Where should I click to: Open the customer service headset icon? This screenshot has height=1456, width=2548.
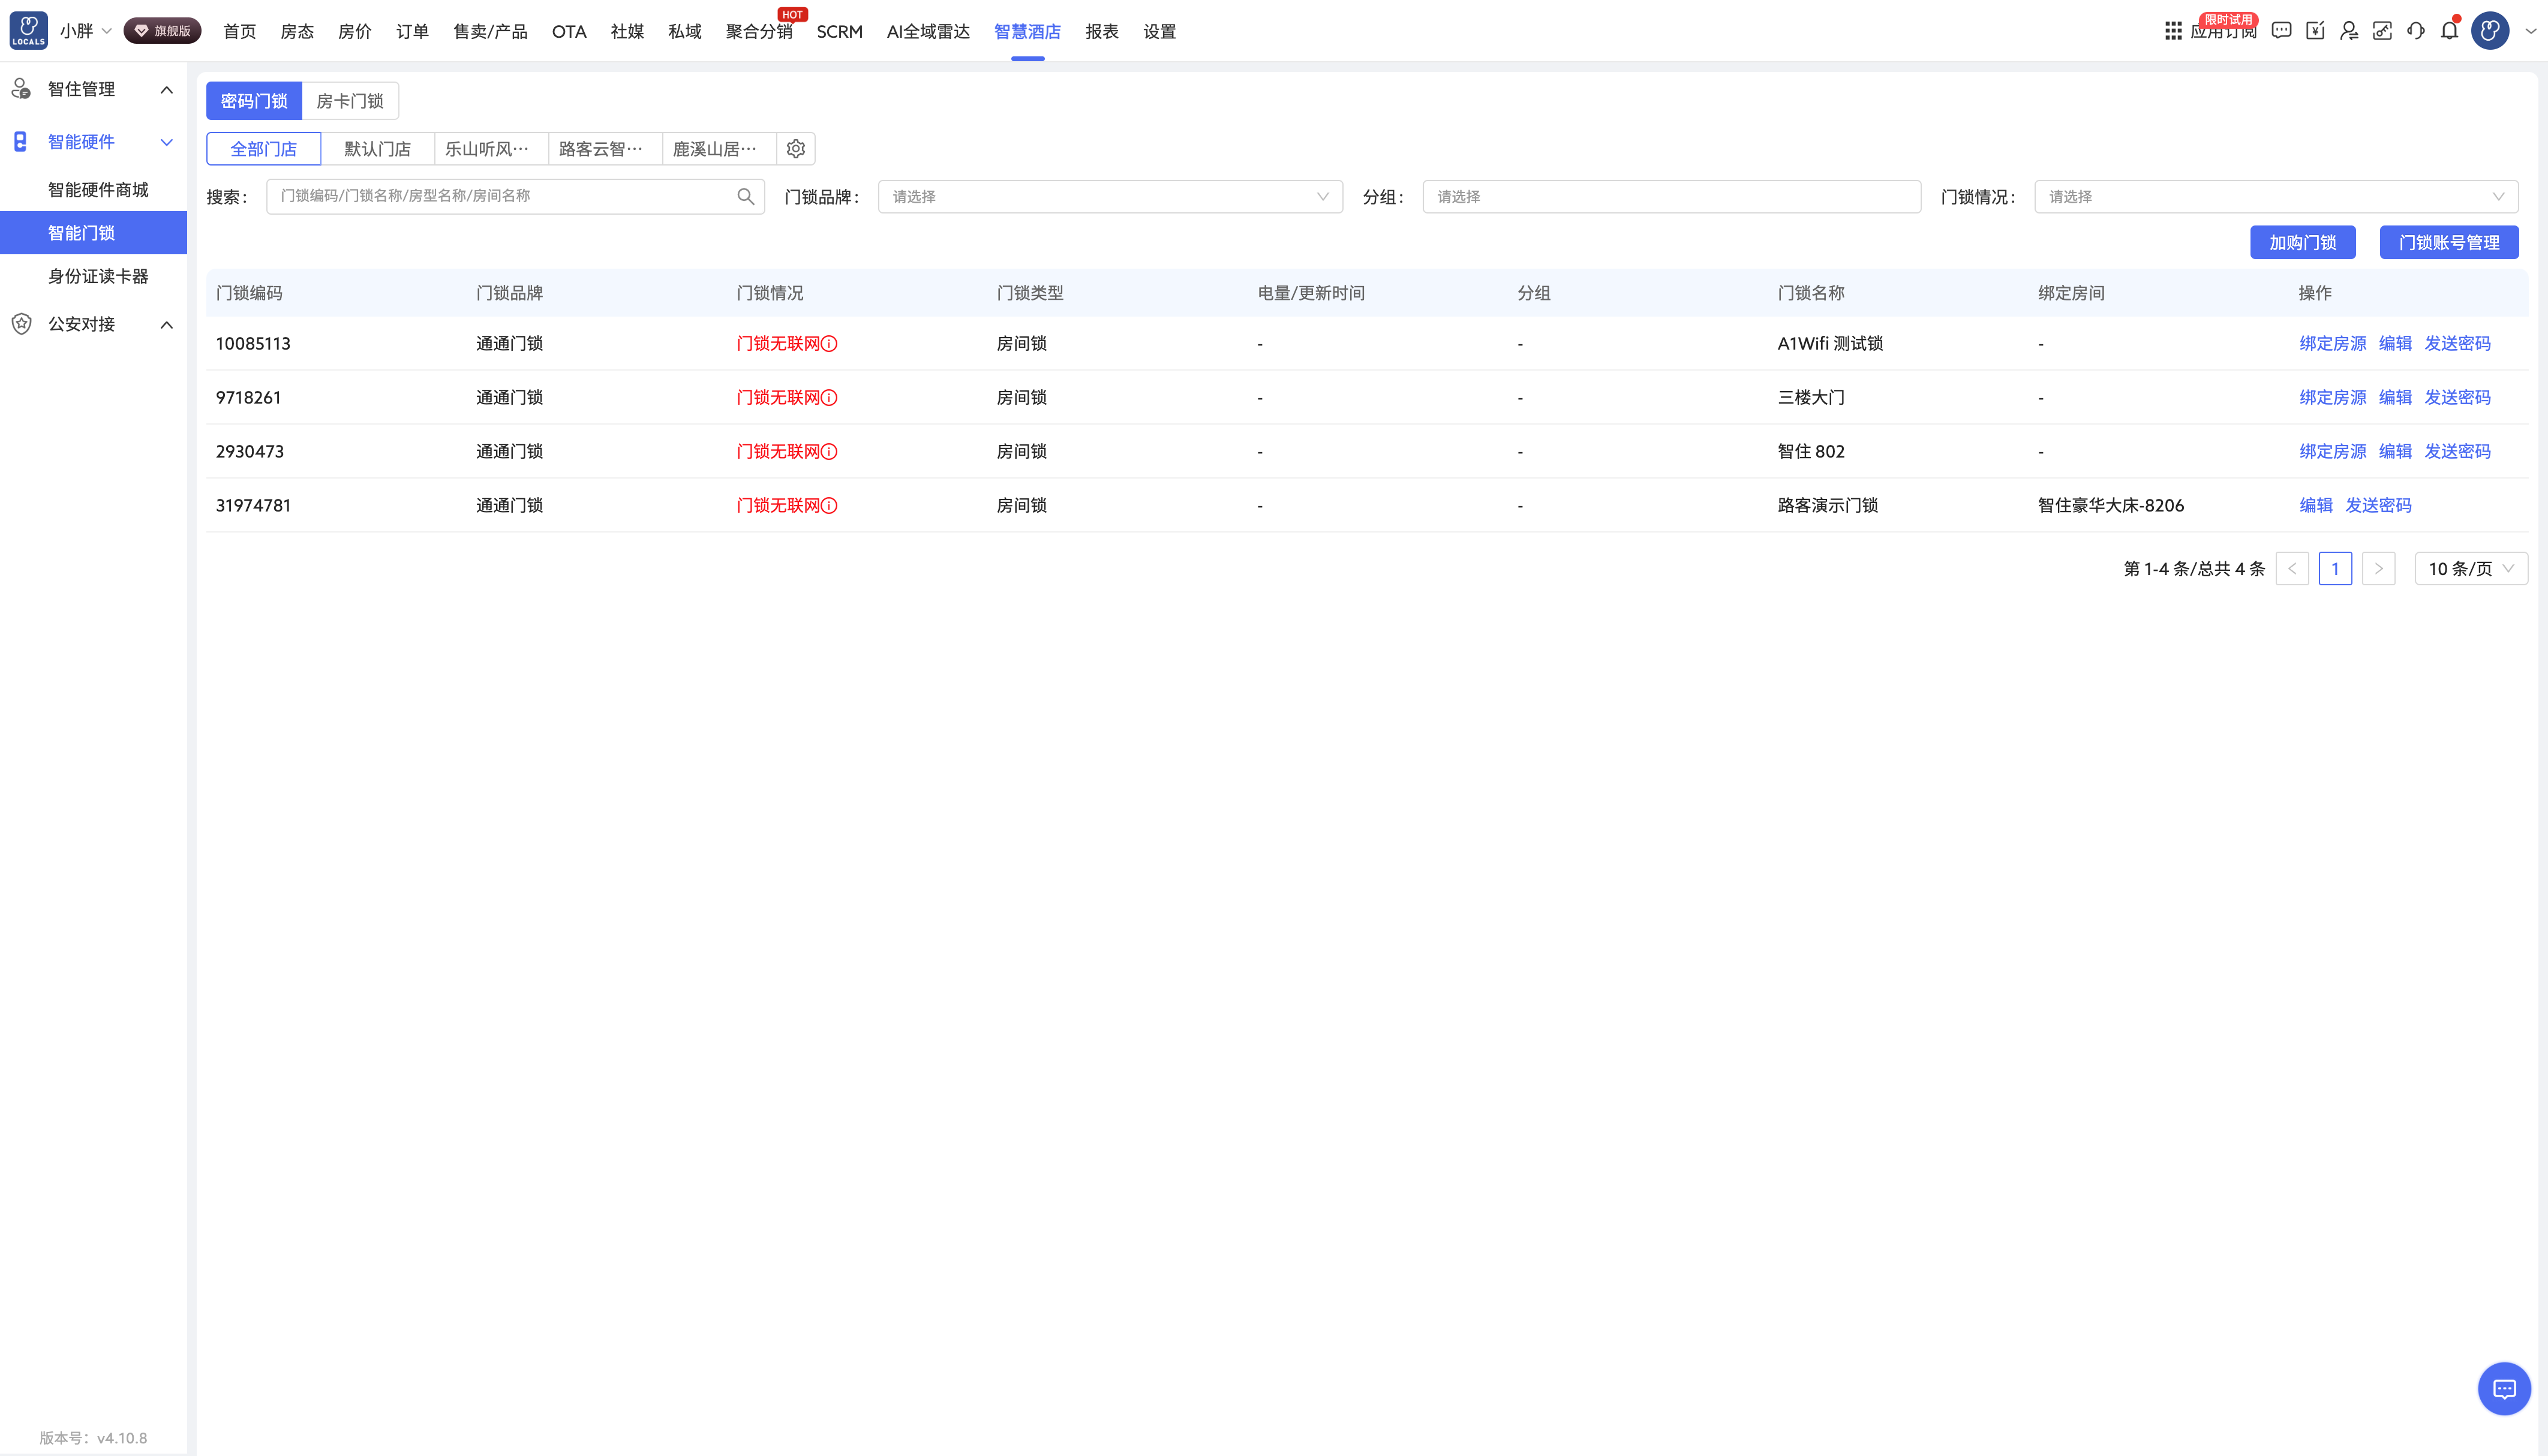click(x=2416, y=31)
